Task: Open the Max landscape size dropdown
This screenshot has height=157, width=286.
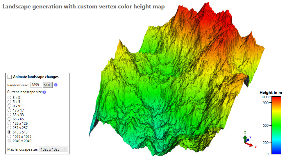Action: pos(53,149)
